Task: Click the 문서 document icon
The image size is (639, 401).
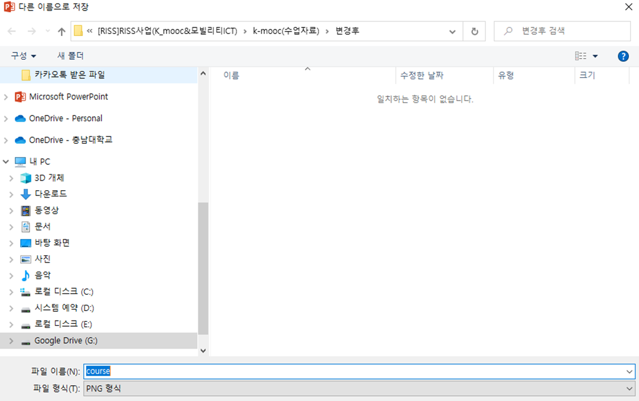Action: click(x=26, y=227)
